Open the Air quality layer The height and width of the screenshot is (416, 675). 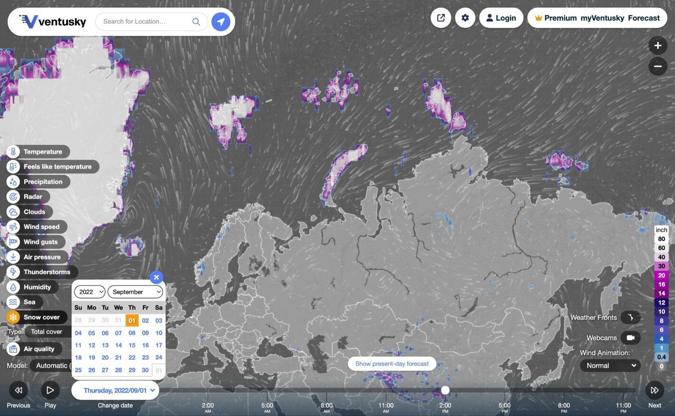(x=34, y=349)
